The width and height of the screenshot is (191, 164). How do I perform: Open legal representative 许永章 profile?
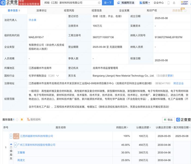(32, 20)
